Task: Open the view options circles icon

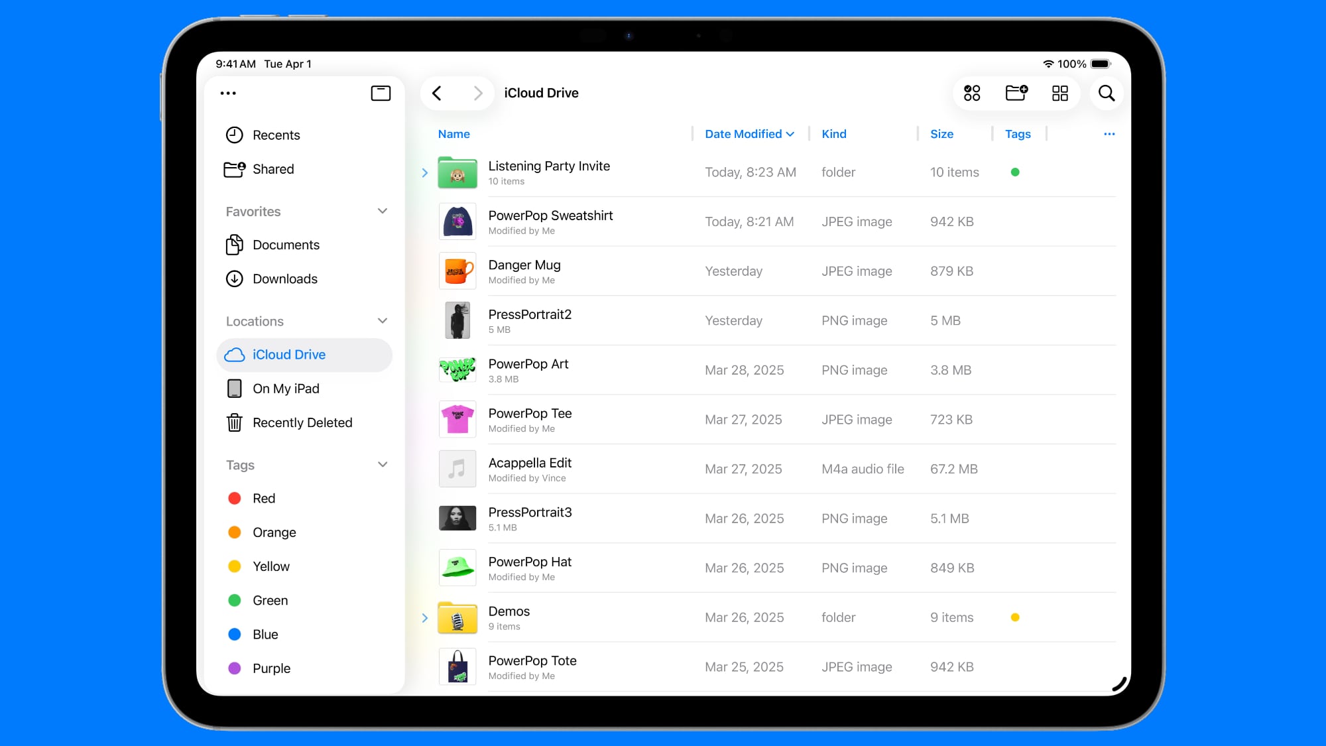Action: pos(972,93)
